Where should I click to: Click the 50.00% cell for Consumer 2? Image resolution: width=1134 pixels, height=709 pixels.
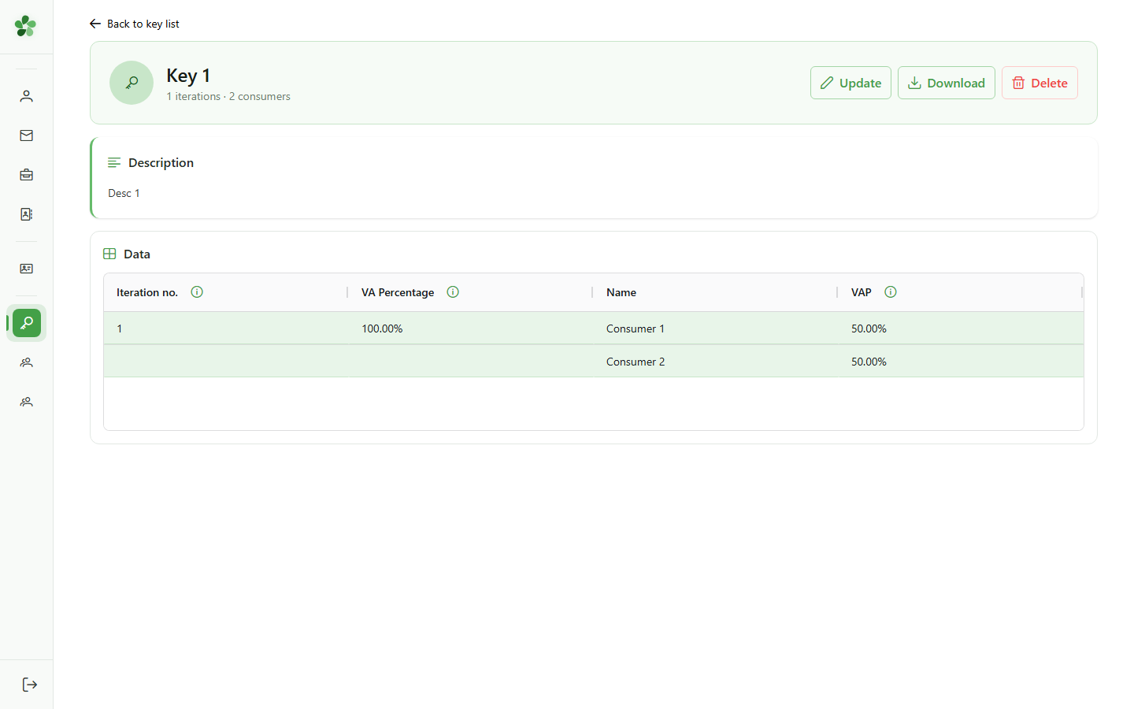tap(960, 362)
